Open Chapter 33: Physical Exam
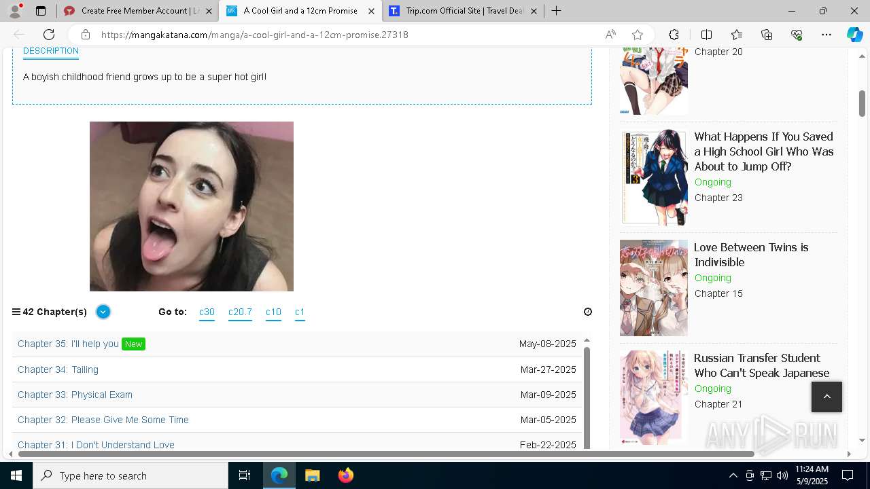The height and width of the screenshot is (489, 870). point(75,395)
